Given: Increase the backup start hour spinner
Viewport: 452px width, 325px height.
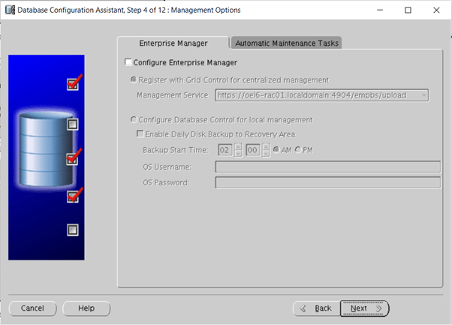Looking at the screenshot, I should tap(238, 146).
